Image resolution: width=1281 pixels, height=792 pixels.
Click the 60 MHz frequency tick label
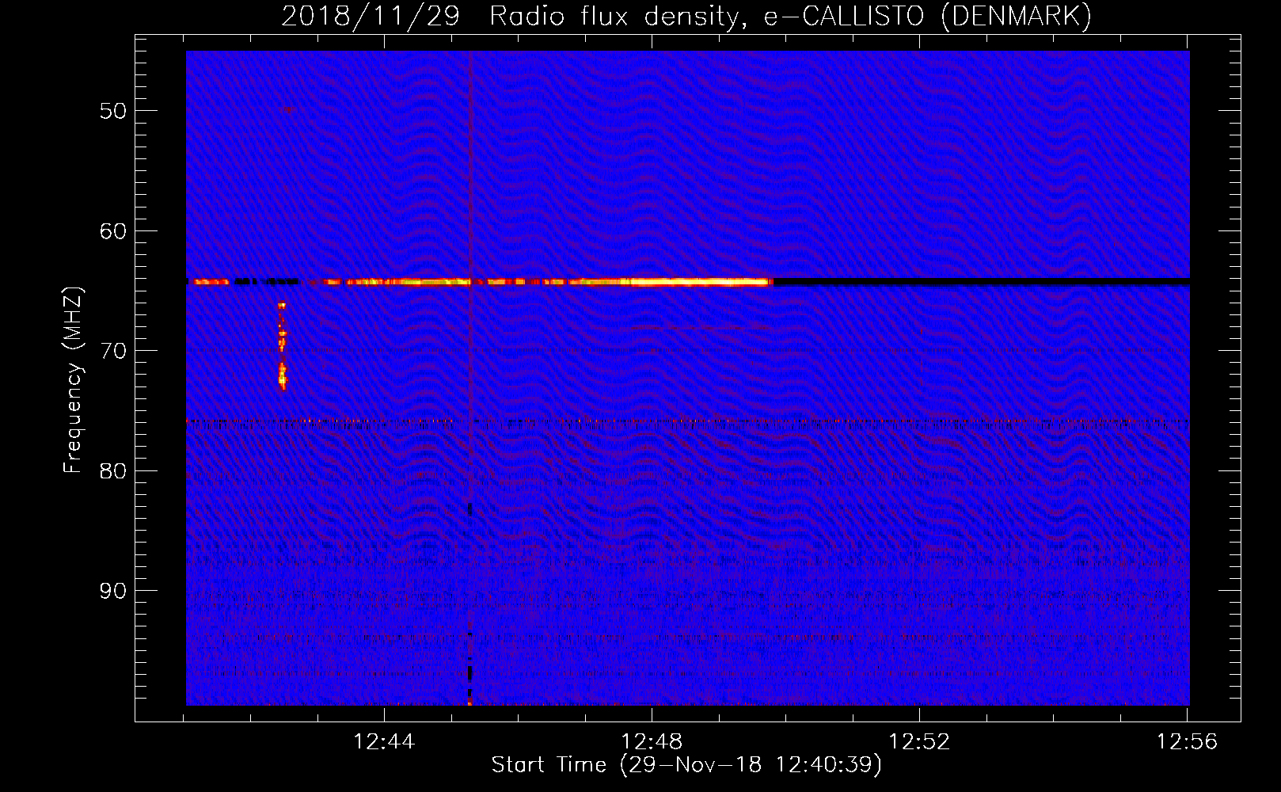point(113,231)
